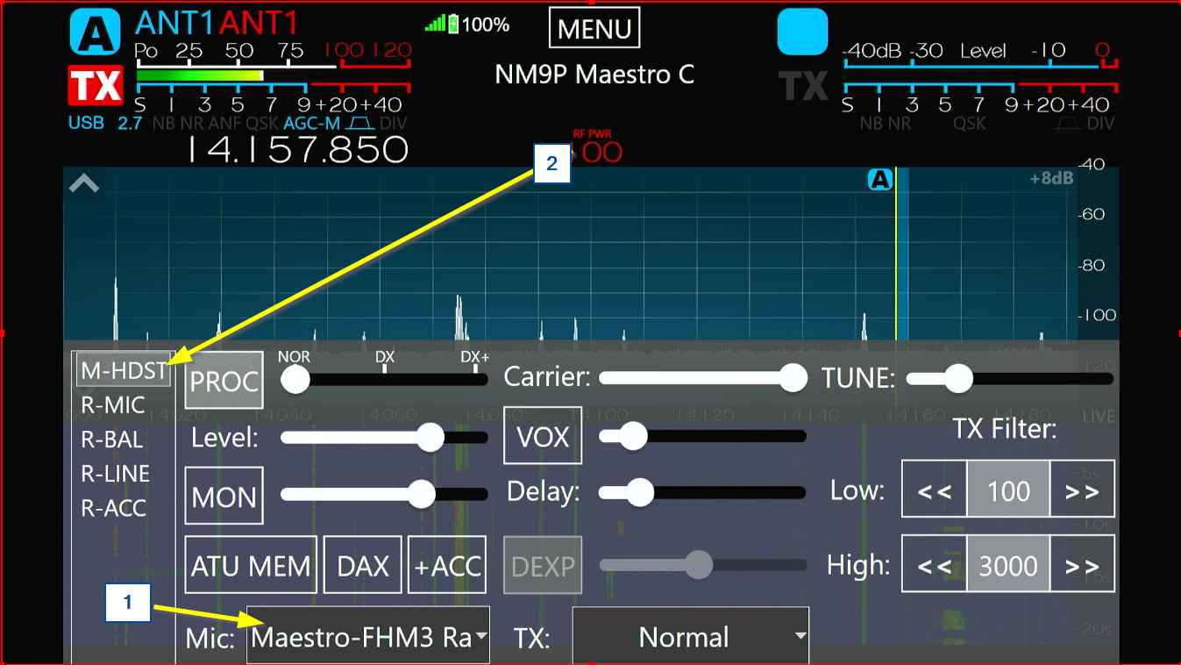Click the blue ANT1 RX antenna label
1181x665 pixels.
coord(175,23)
